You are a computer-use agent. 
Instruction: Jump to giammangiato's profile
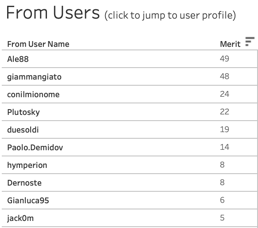click(34, 77)
